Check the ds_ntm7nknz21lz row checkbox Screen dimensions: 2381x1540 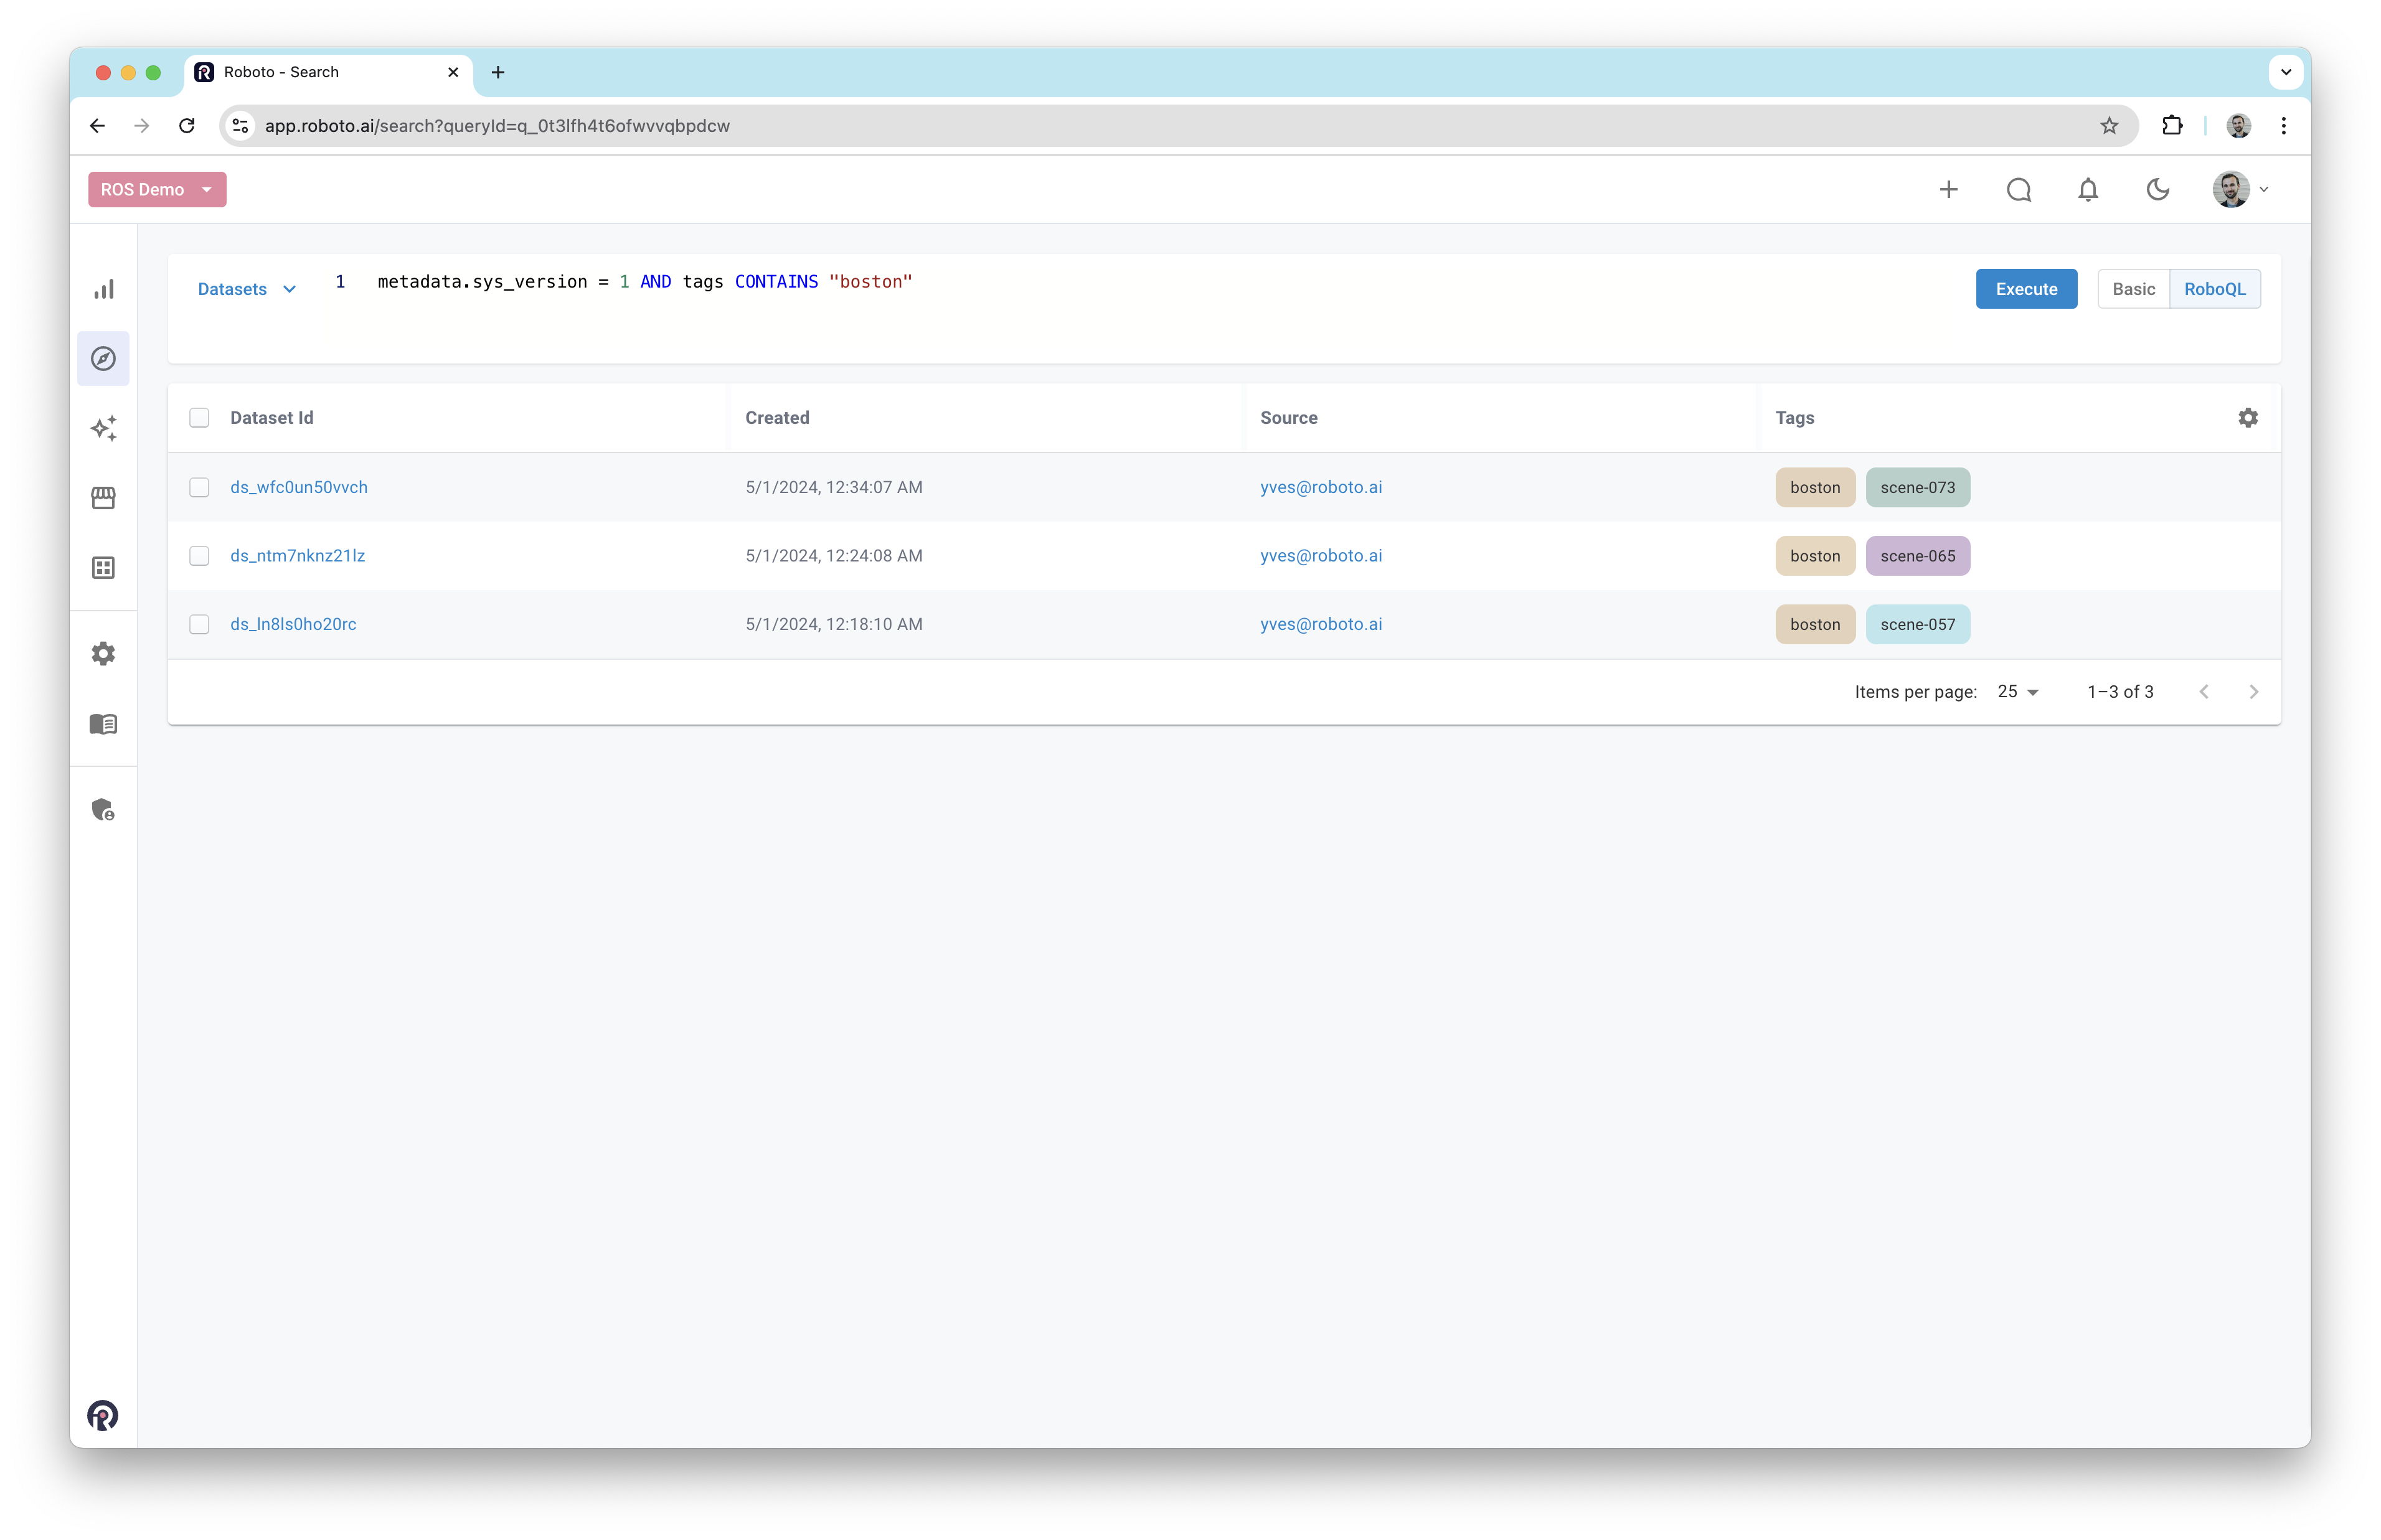coord(199,556)
